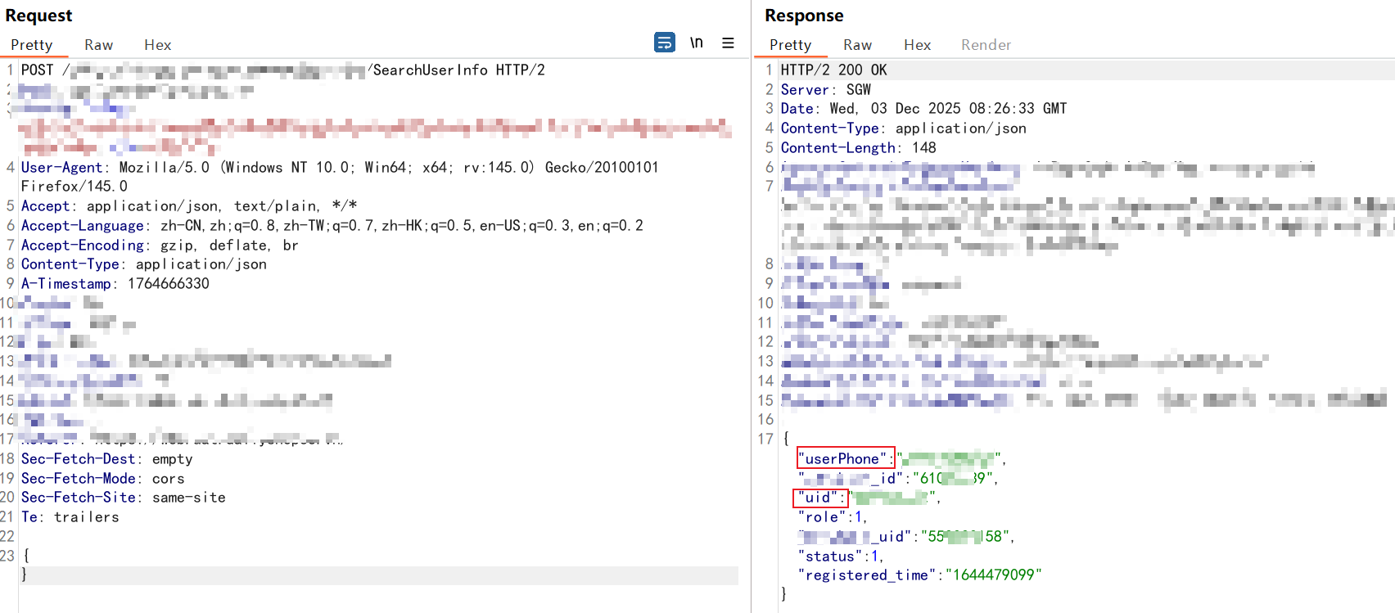Viewport: 1395px width, 613px height.
Task: Place cursor in the empty request body braces
Action: pyautogui.click(x=25, y=565)
